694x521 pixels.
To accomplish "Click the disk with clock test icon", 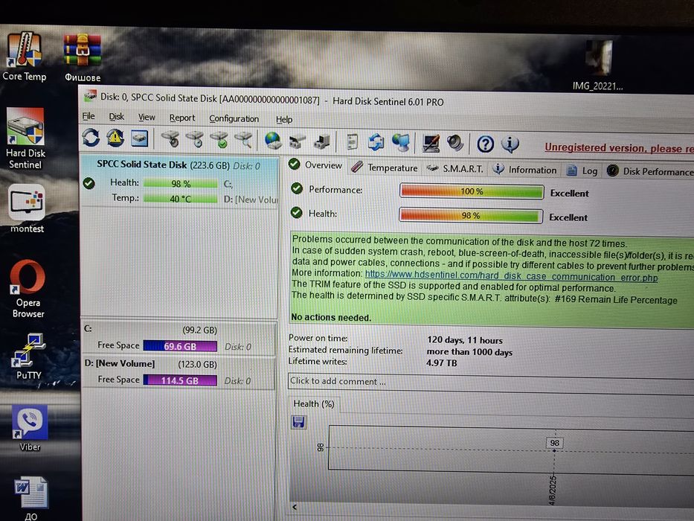I will 195,140.
